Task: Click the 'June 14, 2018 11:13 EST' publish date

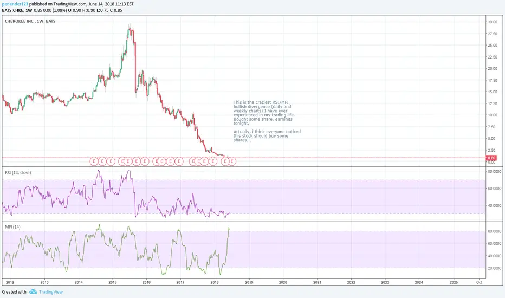Action: point(111,4)
